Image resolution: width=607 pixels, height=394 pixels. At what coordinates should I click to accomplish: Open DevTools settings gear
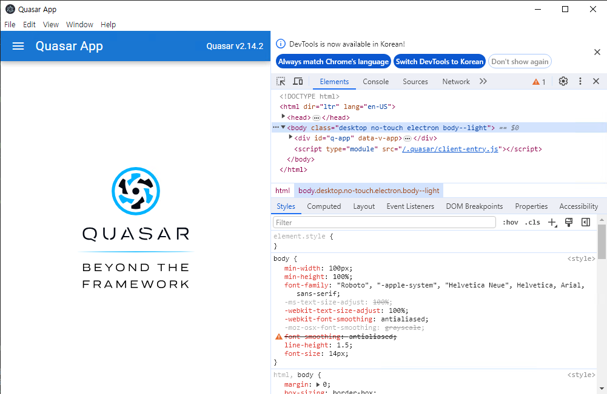pyautogui.click(x=563, y=81)
